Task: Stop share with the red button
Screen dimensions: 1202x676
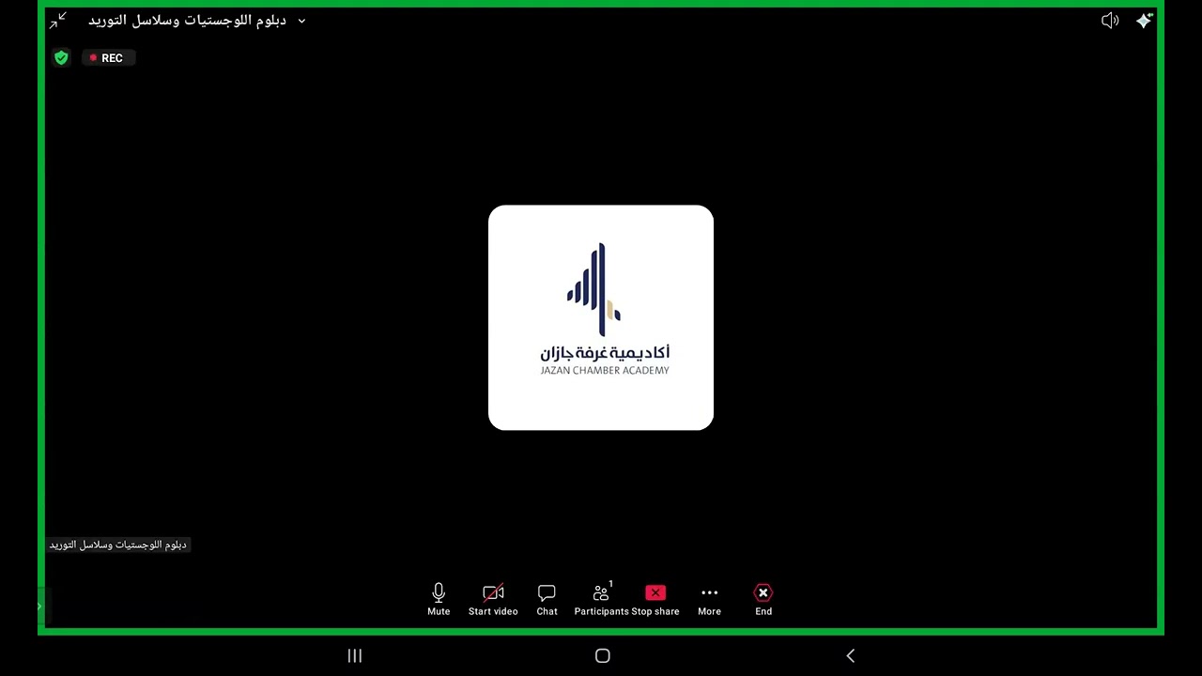Action: (x=655, y=599)
